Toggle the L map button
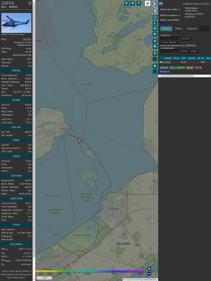The width and height of the screenshot is (211, 281). tap(155, 23)
